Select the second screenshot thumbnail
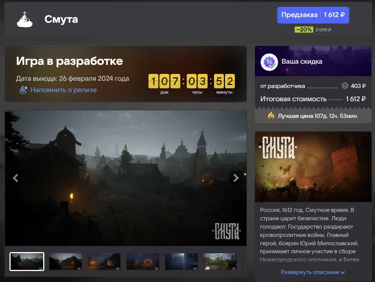 click(66, 262)
